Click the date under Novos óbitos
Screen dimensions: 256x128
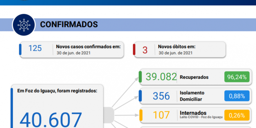[x=175, y=53]
